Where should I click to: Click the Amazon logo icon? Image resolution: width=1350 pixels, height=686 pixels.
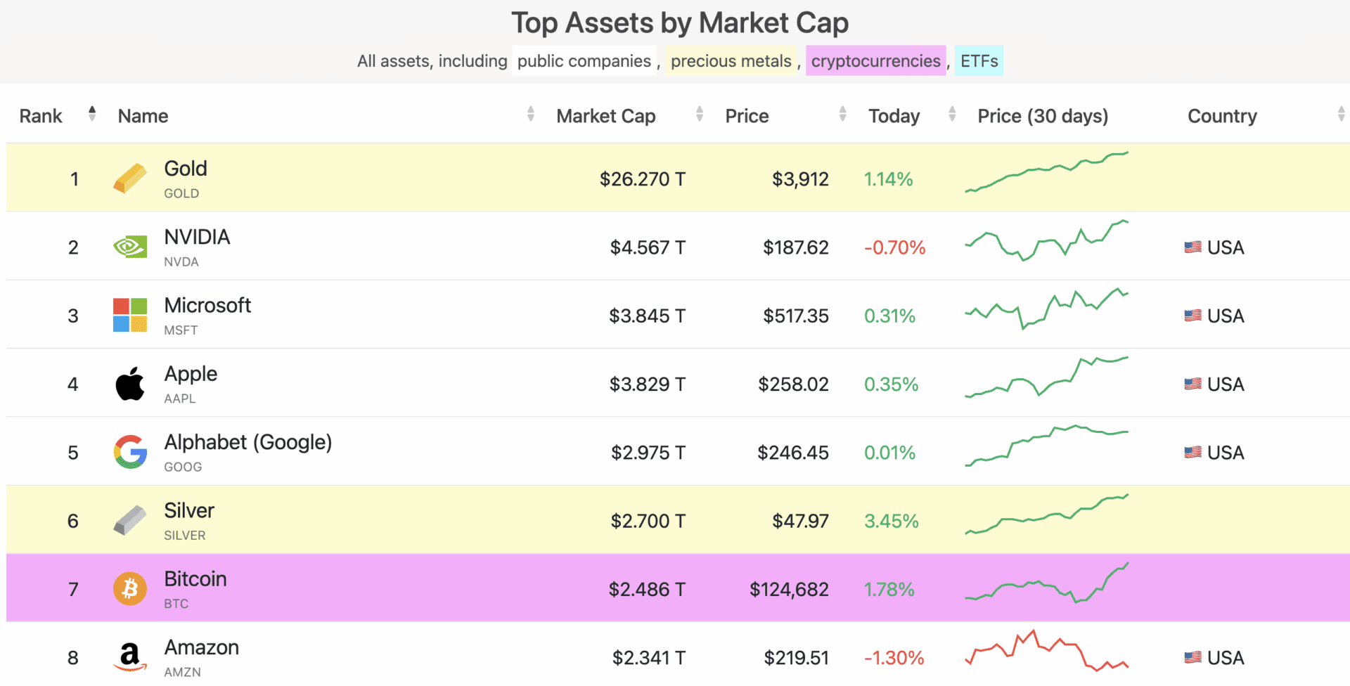(x=130, y=657)
